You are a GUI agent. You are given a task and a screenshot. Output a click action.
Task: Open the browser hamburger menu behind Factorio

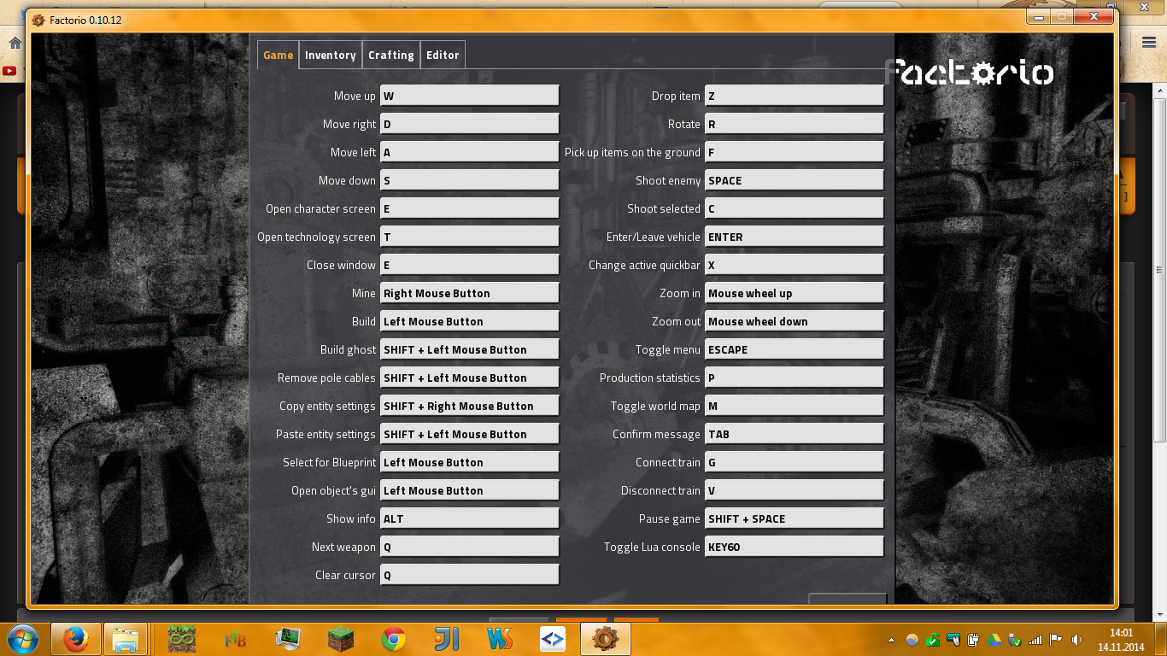pos(1150,42)
